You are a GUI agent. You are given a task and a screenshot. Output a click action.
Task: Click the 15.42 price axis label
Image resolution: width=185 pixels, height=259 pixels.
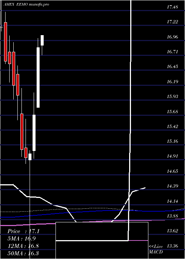click(173, 127)
